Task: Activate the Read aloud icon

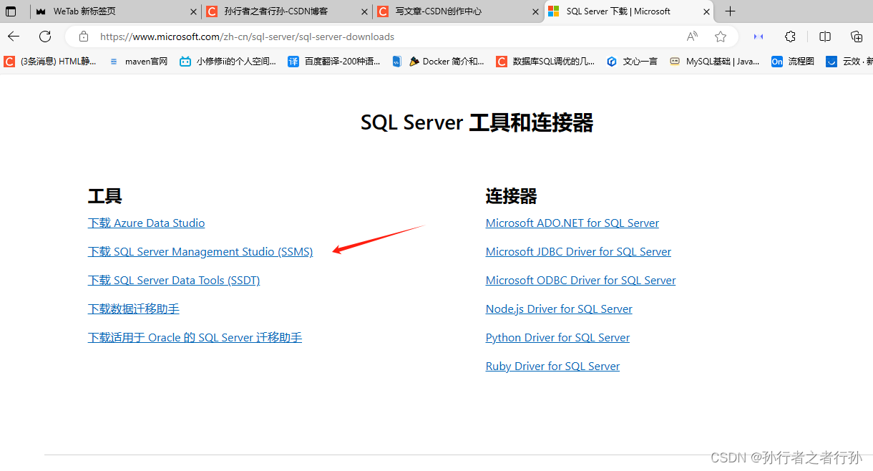Action: 691,36
